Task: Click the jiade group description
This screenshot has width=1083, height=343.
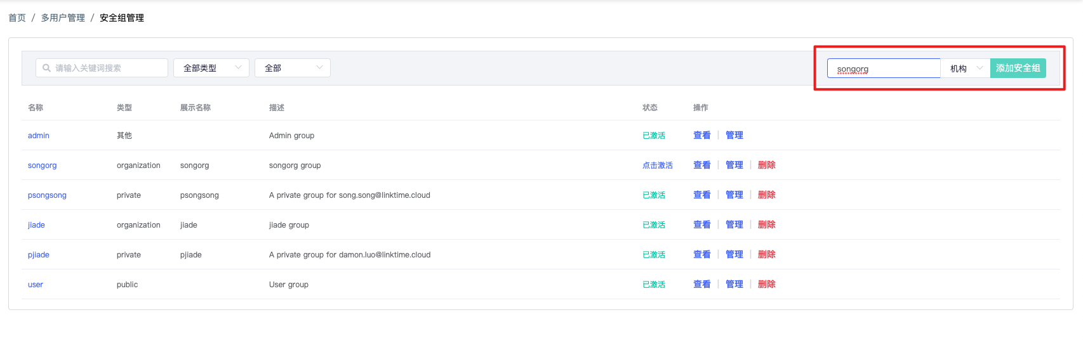Action: 289,225
